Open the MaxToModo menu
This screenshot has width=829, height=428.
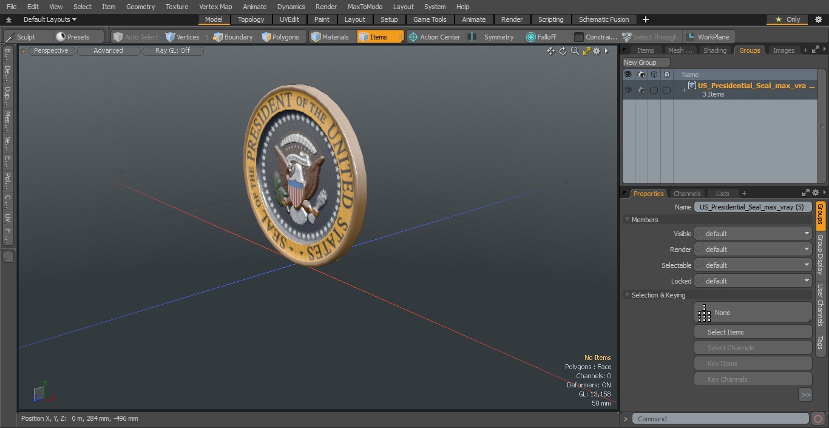point(365,7)
